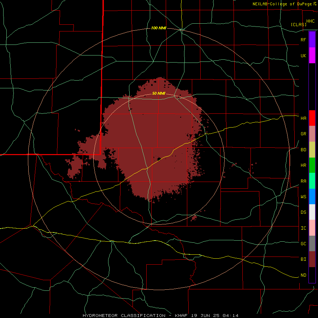Image resolution: width=318 pixels, height=318 pixels.
Task: Click the 'DS' legend label
Action: pos(303,212)
